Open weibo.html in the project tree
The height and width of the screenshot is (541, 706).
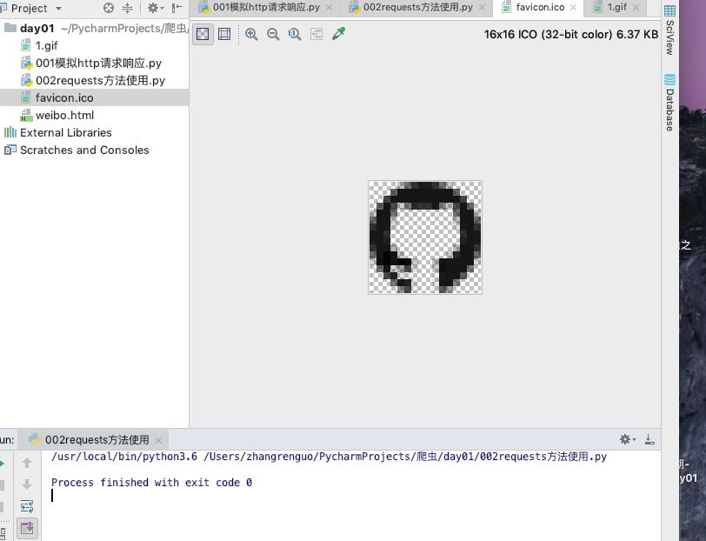click(x=64, y=115)
